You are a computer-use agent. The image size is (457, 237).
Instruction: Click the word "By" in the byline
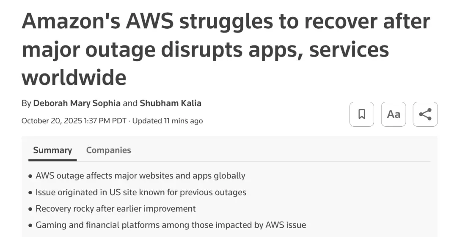(26, 103)
